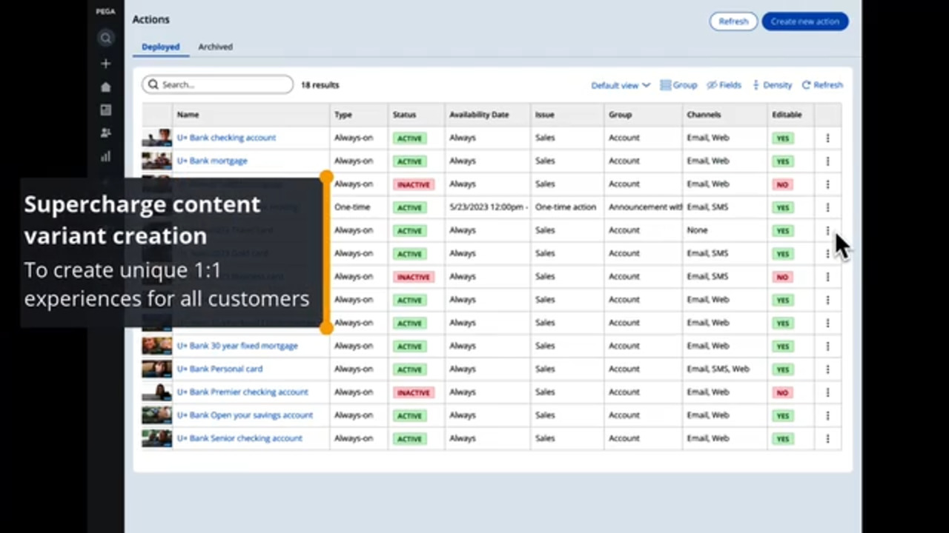The image size is (949, 533).
Task: Click the actions Search field
Action: pos(218,84)
